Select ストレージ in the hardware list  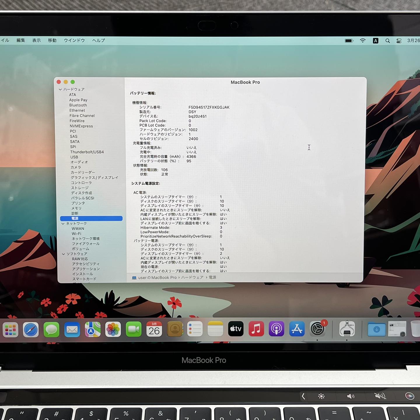80,188
